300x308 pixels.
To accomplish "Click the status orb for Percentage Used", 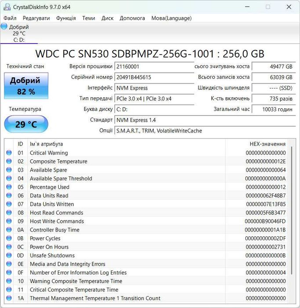I will coord(9,187).
